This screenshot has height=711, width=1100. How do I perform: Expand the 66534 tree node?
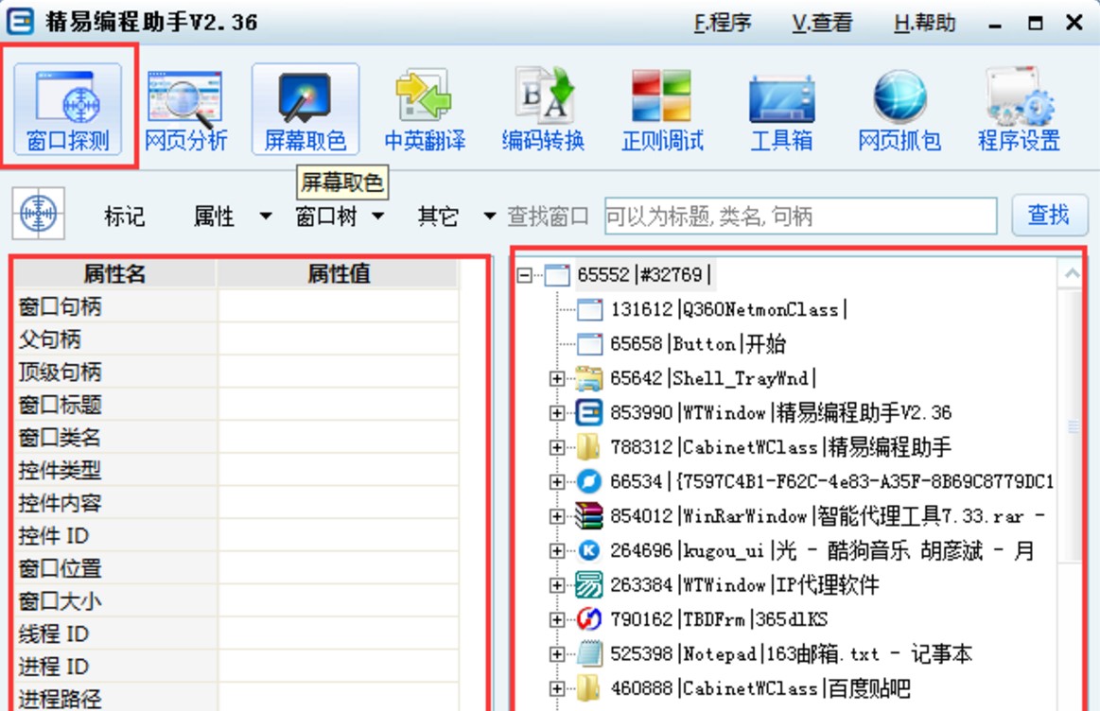(x=557, y=481)
